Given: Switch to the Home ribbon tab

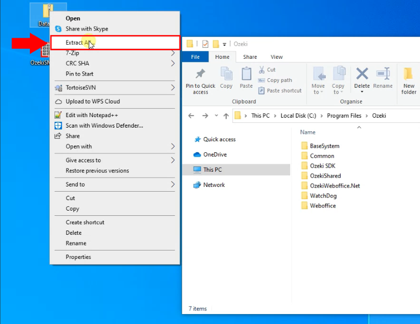Looking at the screenshot, I should (222, 57).
